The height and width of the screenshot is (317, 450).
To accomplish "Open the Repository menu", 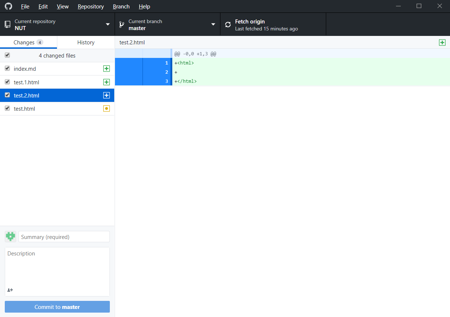I will coord(91,7).
